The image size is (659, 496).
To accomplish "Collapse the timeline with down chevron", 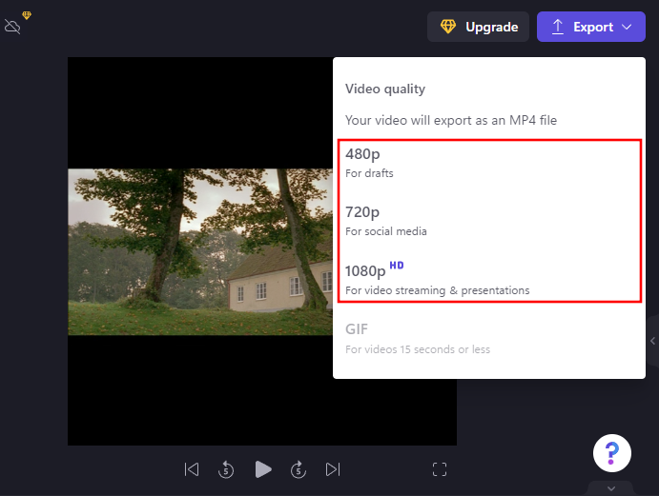I will coord(611,488).
